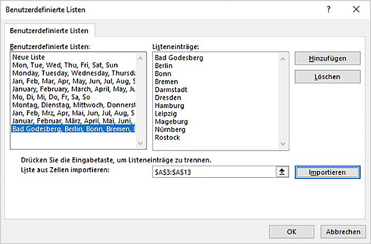Close the Benutzerdefinierte Listen dialog
This screenshot has height=244, width=371.
(x=356, y=10)
